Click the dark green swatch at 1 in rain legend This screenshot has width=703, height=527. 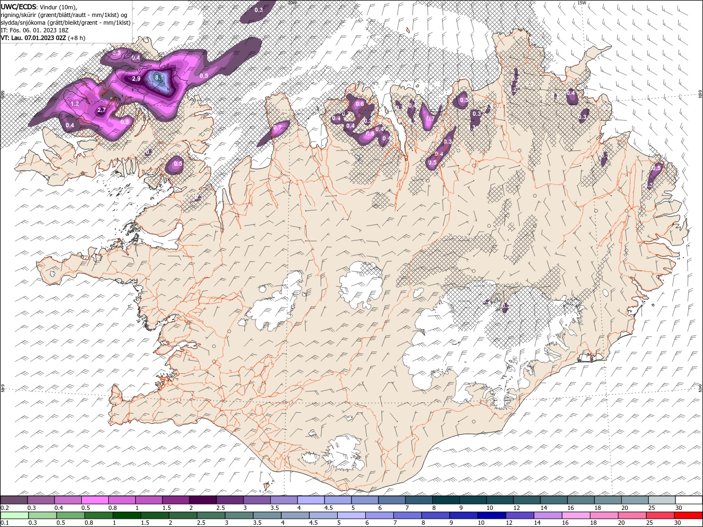click(x=127, y=515)
